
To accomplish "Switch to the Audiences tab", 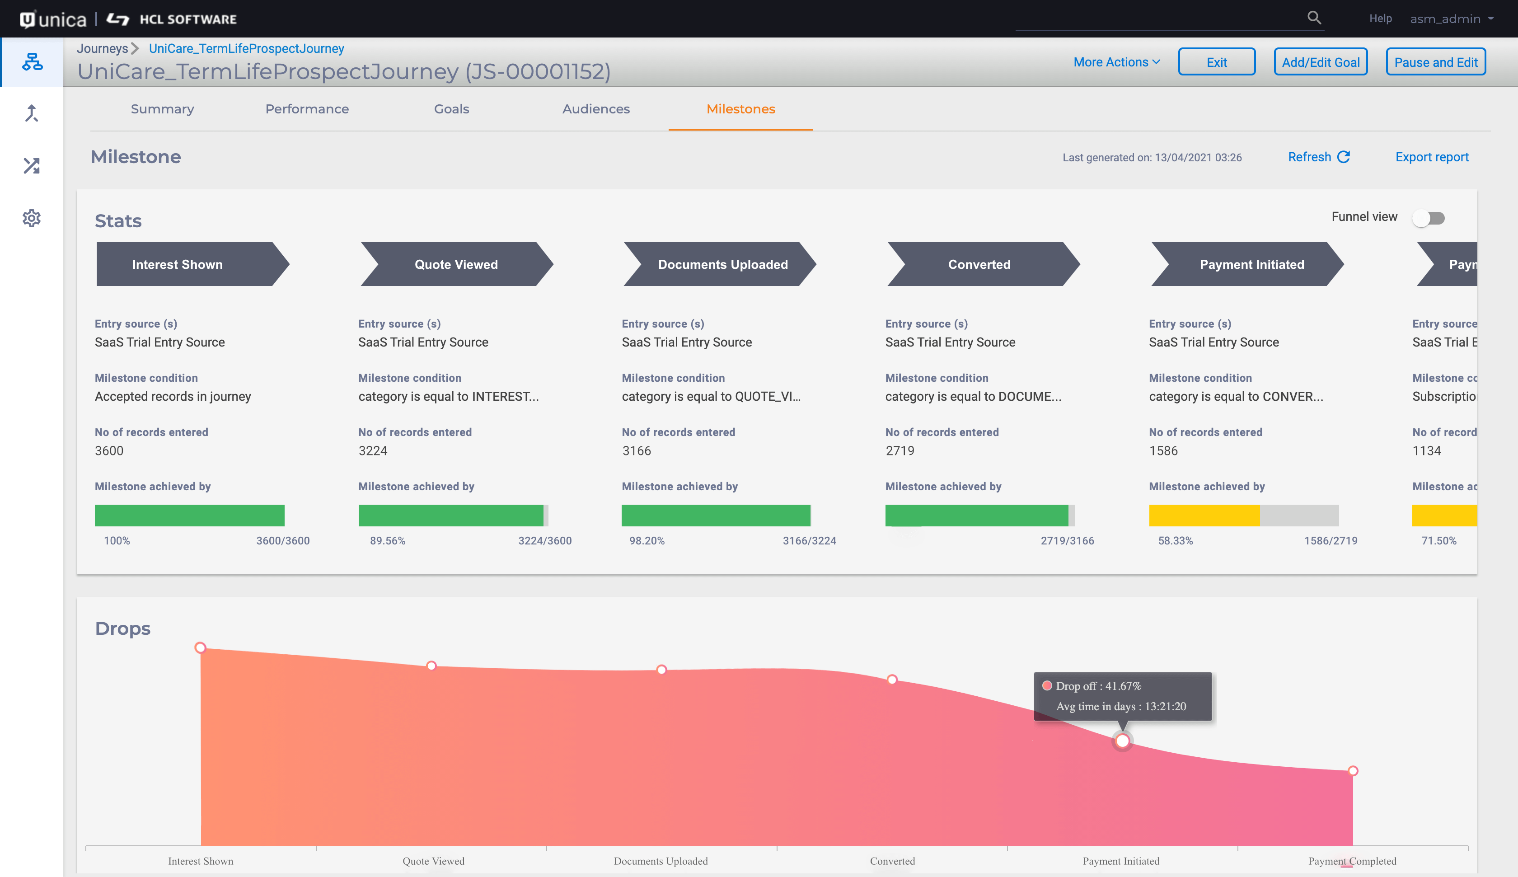I will click(x=595, y=109).
